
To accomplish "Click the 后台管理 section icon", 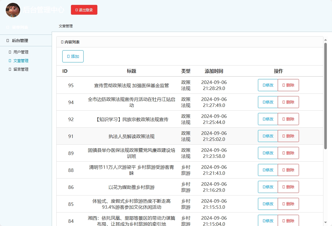I will (7, 41).
